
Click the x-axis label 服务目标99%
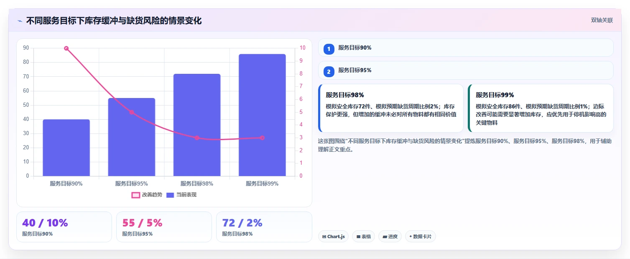coord(262,184)
